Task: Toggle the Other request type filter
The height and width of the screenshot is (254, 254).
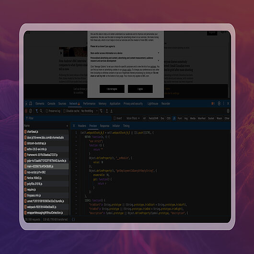Action: click(227, 118)
